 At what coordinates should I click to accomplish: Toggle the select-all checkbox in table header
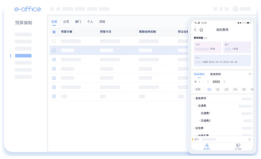coord(54,32)
